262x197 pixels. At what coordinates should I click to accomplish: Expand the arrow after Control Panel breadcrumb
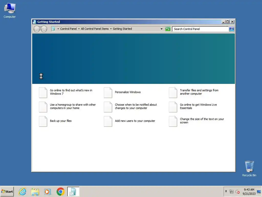pyautogui.click(x=79, y=29)
